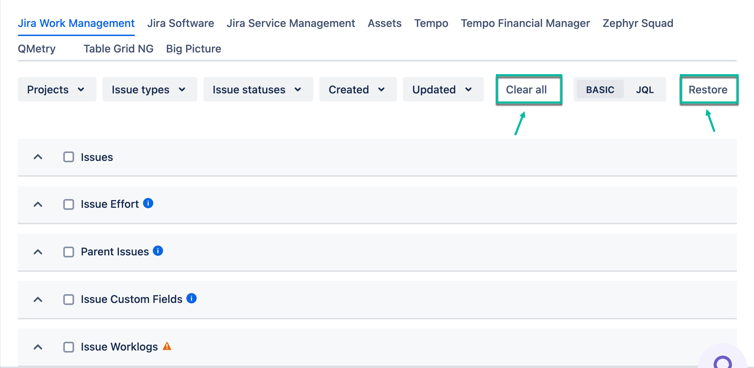Open the Updated date filter
754x368 pixels.
click(x=443, y=89)
